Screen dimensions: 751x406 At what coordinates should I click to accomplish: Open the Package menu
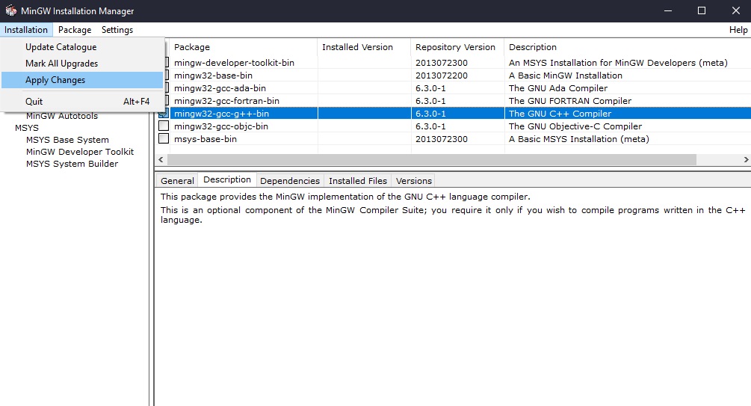click(x=75, y=30)
